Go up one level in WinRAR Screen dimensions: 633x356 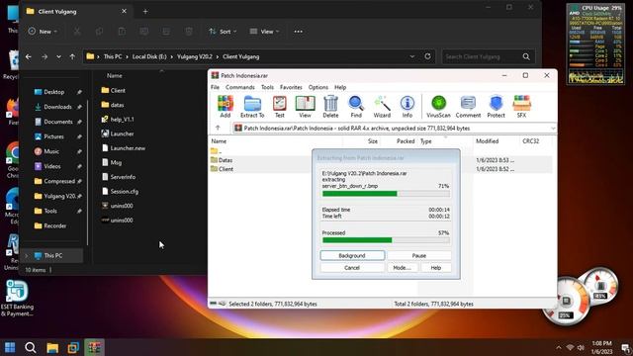[x=218, y=128]
